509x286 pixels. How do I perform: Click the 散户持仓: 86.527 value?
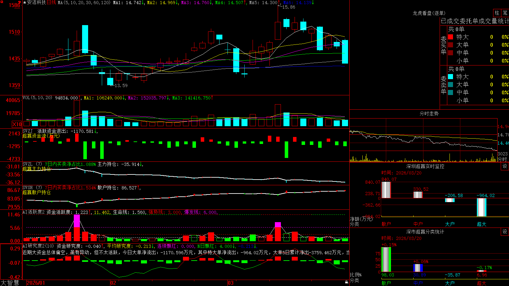(x=119, y=188)
